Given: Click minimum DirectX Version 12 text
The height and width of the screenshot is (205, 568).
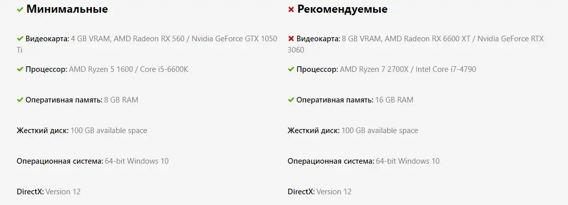Looking at the screenshot, I should pyautogui.click(x=63, y=192).
